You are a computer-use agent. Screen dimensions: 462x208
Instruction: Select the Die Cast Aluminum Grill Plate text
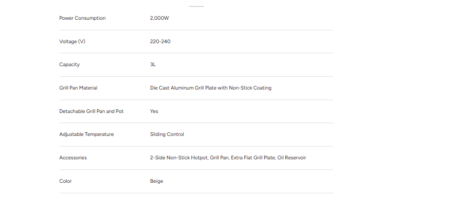click(x=183, y=88)
